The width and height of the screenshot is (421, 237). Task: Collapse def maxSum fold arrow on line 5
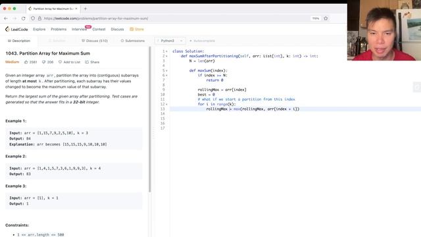166,70
